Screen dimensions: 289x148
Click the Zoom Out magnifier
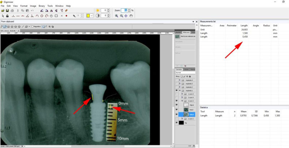click(x=121, y=16)
